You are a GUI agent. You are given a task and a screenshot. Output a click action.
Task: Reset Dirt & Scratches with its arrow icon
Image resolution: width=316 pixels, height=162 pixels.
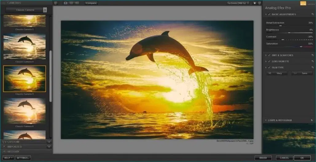(313, 55)
